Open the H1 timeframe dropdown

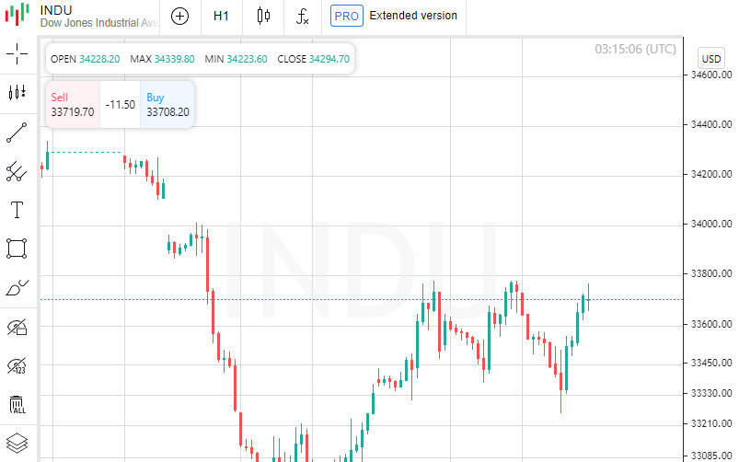point(222,16)
